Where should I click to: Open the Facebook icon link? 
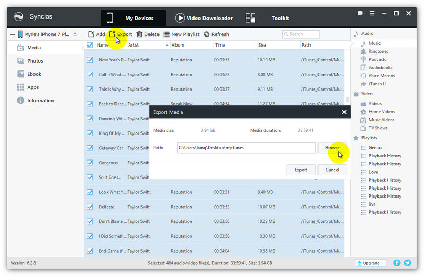396,263
